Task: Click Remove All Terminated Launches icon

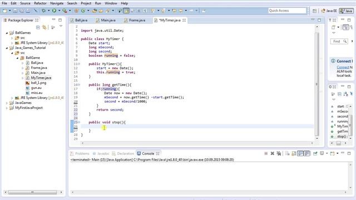Action: [x=279, y=153]
